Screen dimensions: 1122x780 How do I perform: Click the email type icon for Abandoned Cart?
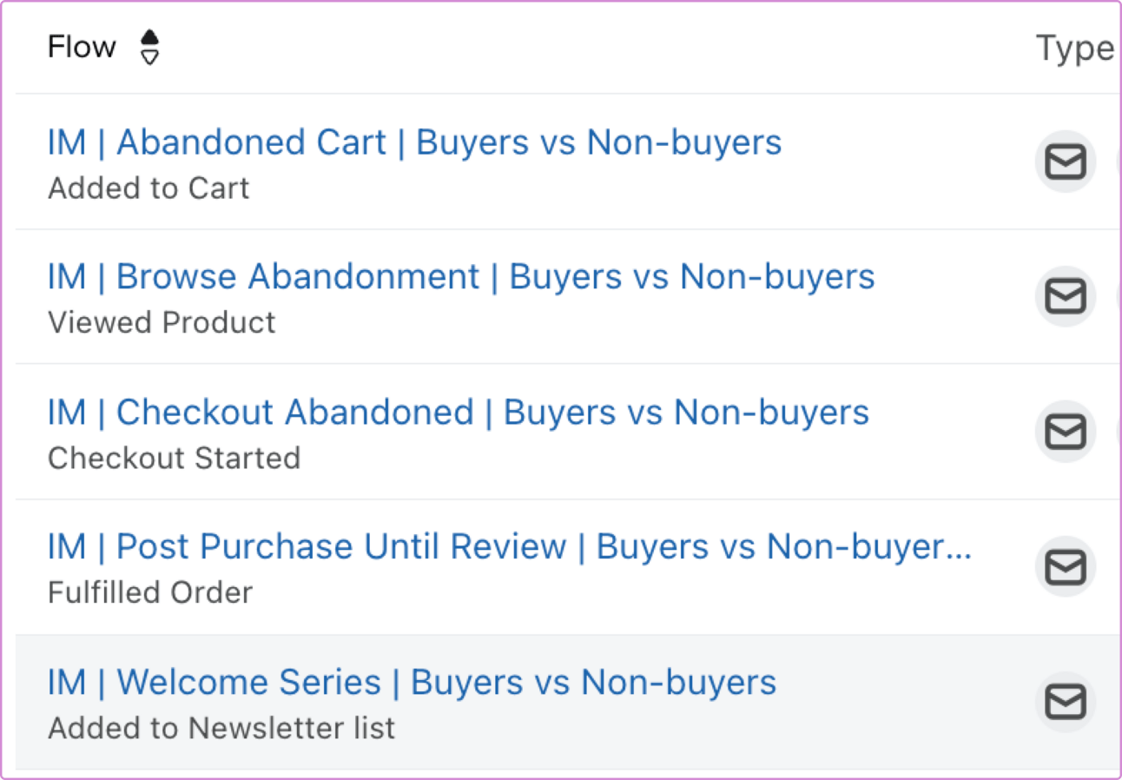[1065, 162]
